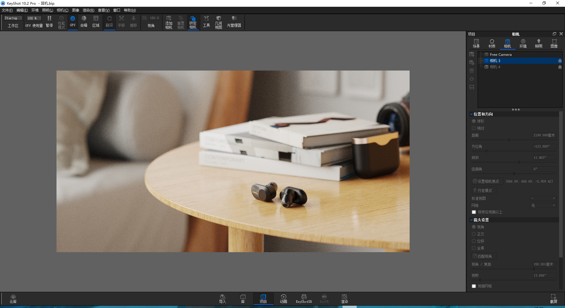Click the Distance (距离) slider track

pyautogui.click(x=514, y=140)
